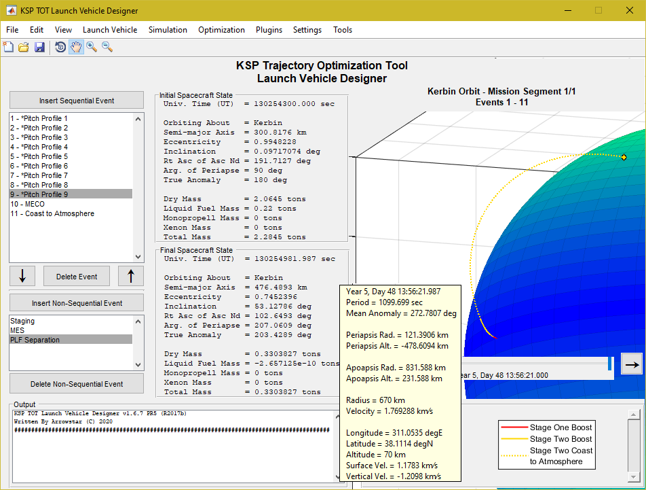Click non-sequential list scroll up arrow
This screenshot has width=646, height=490.
tap(138, 321)
